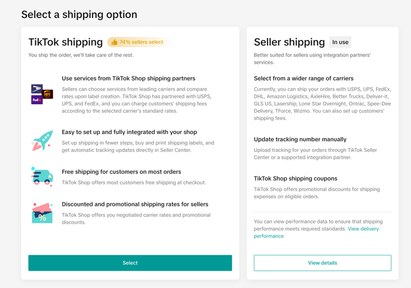This screenshot has height=288, width=411.
Task: Click the delivery truck free shipping icon
Action: coord(42,176)
